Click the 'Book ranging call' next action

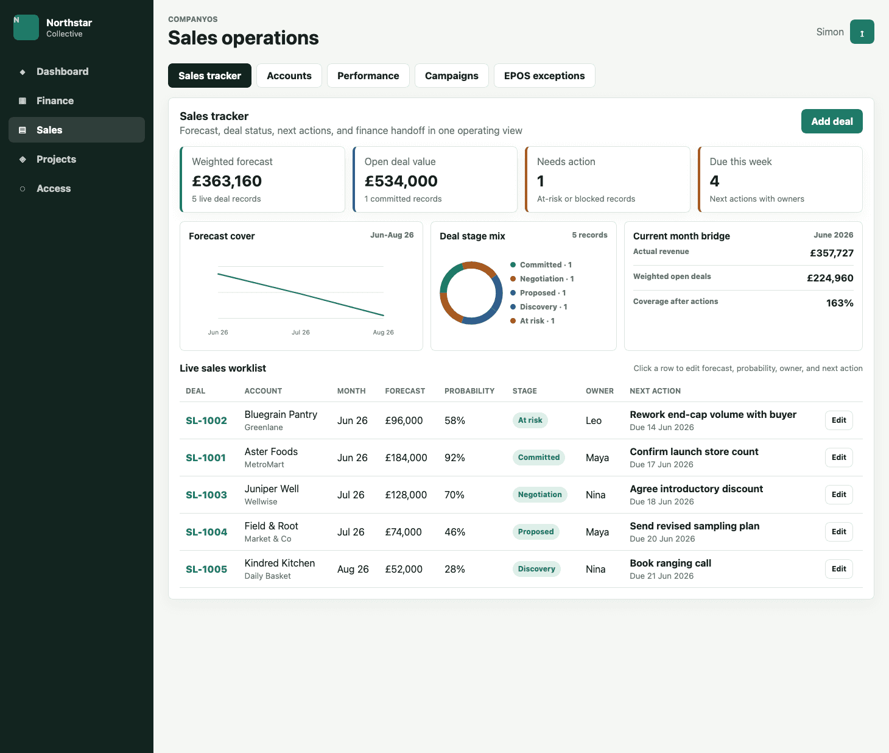point(670,563)
